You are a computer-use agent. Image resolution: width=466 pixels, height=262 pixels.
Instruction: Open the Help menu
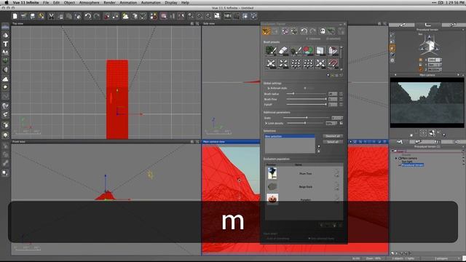[x=185, y=2]
